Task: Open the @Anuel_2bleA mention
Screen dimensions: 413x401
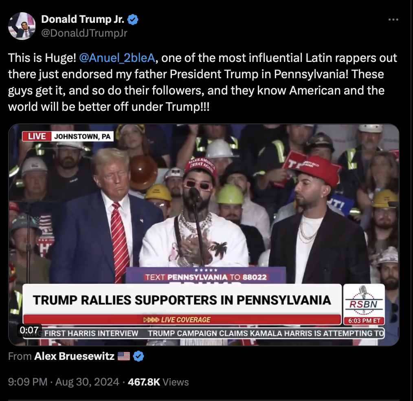Action: 117,58
